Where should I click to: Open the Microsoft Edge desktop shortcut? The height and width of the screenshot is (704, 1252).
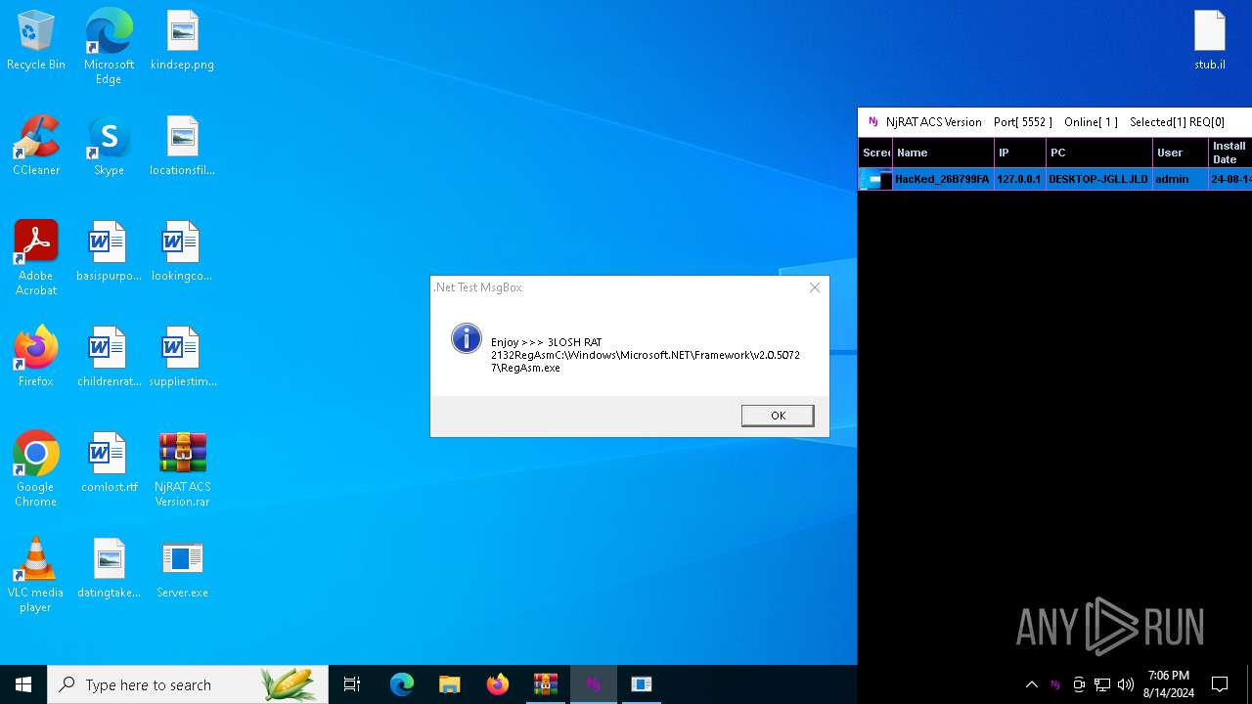coord(109,46)
